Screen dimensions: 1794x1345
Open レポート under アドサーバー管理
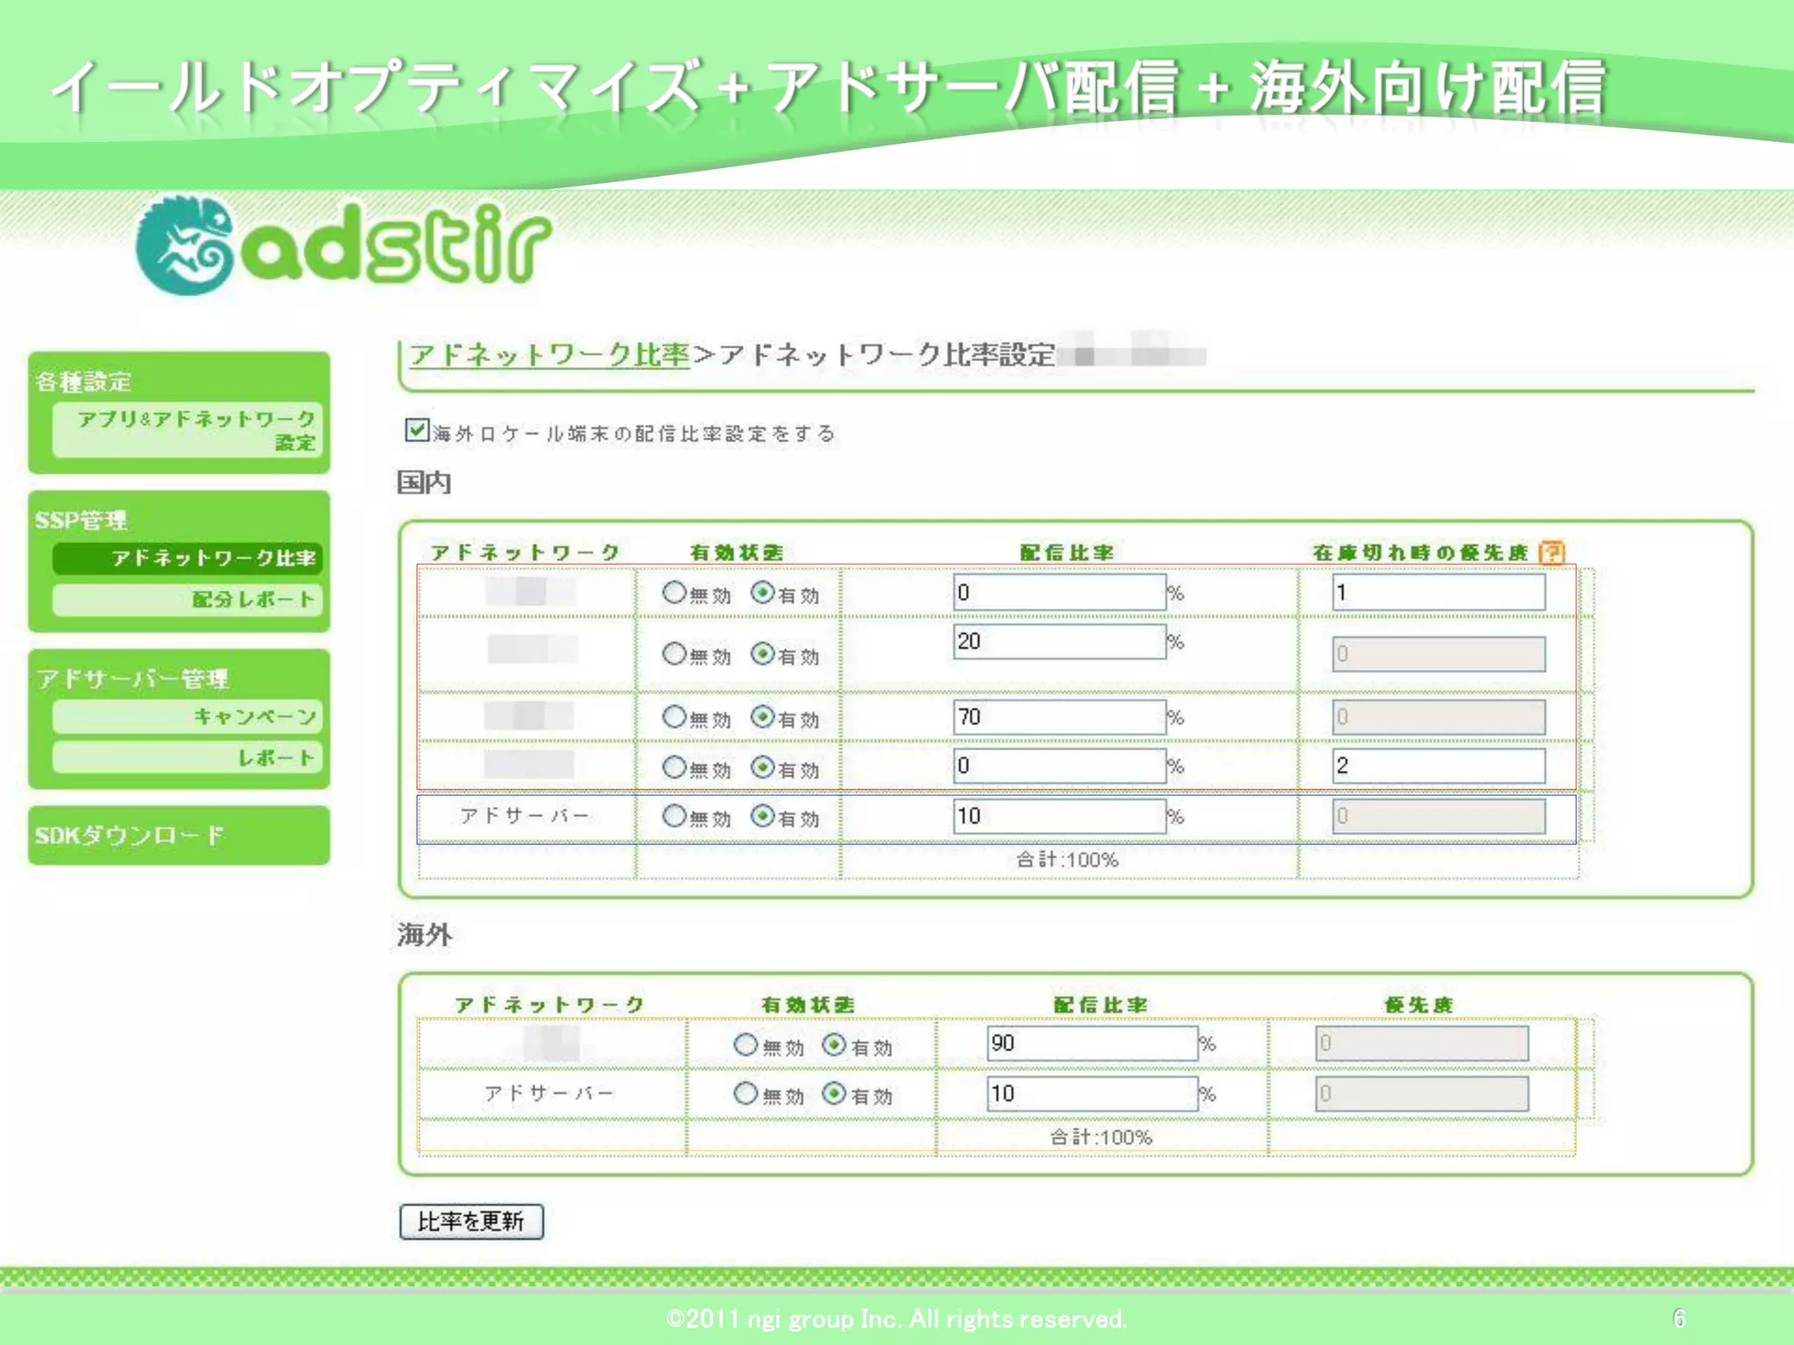click(187, 757)
